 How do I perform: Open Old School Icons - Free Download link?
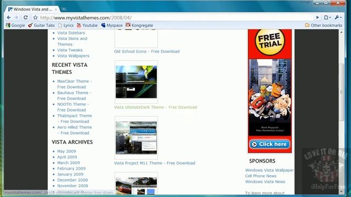click(146, 51)
